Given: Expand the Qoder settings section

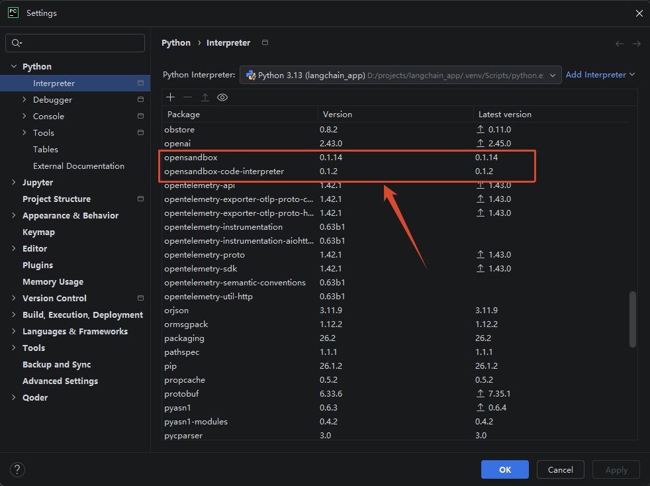Looking at the screenshot, I should pos(14,398).
